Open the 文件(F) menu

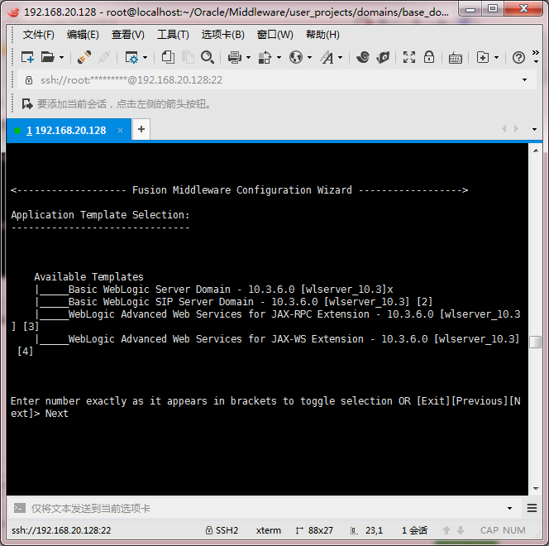[x=39, y=35]
